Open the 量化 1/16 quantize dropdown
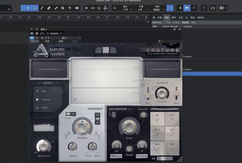This screenshot has width=242, height=163. (127, 8)
